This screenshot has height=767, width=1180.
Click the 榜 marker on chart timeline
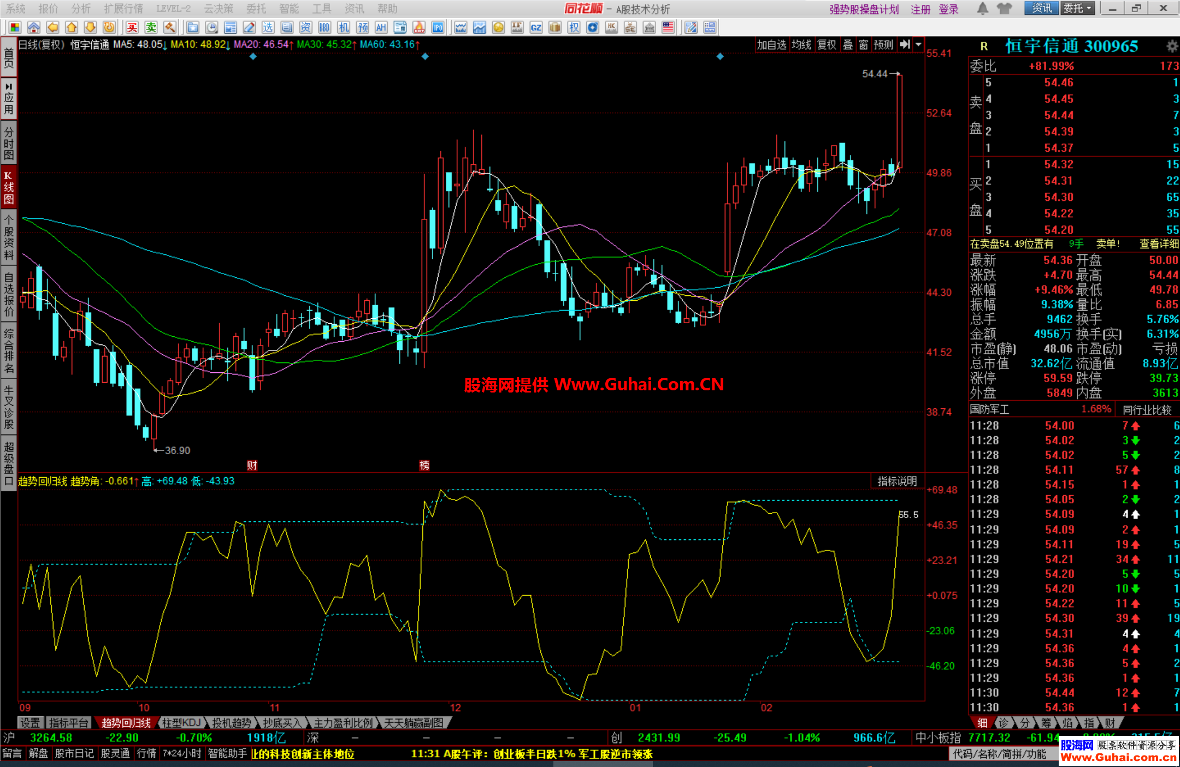[424, 465]
